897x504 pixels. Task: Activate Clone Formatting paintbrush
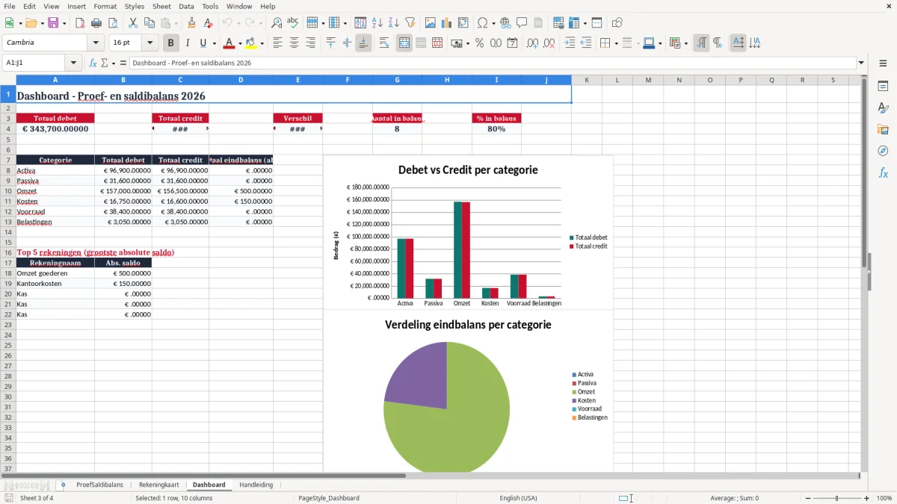coord(192,23)
